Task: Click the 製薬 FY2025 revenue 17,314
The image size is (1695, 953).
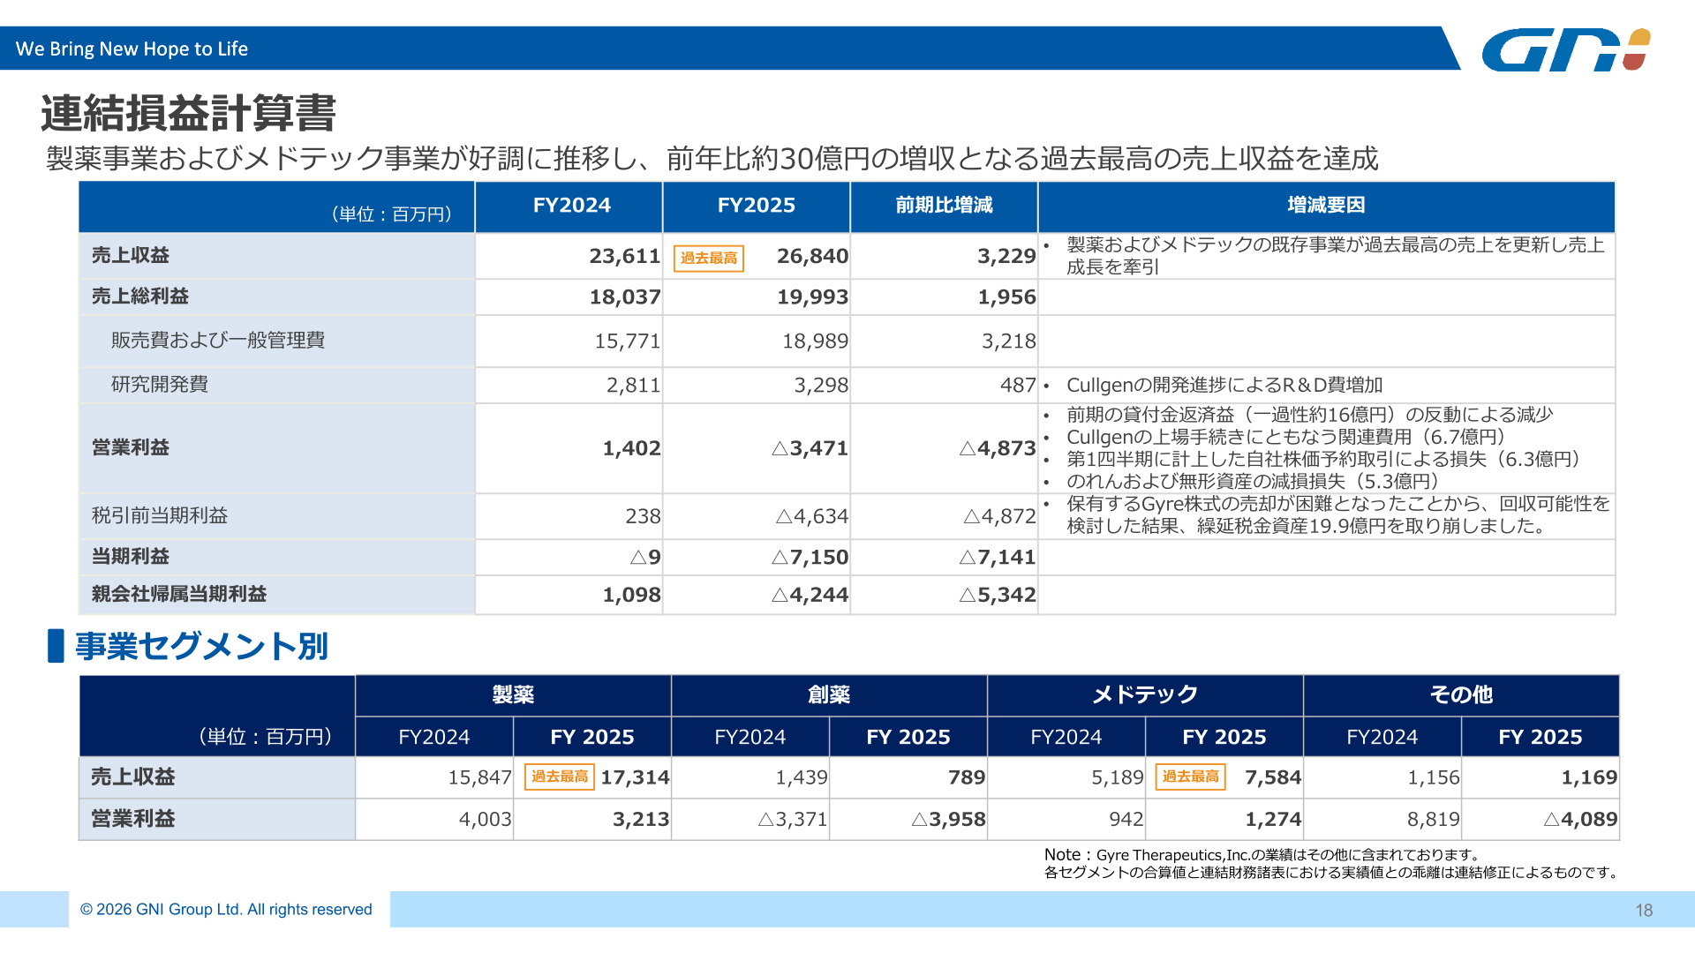Action: click(x=635, y=777)
